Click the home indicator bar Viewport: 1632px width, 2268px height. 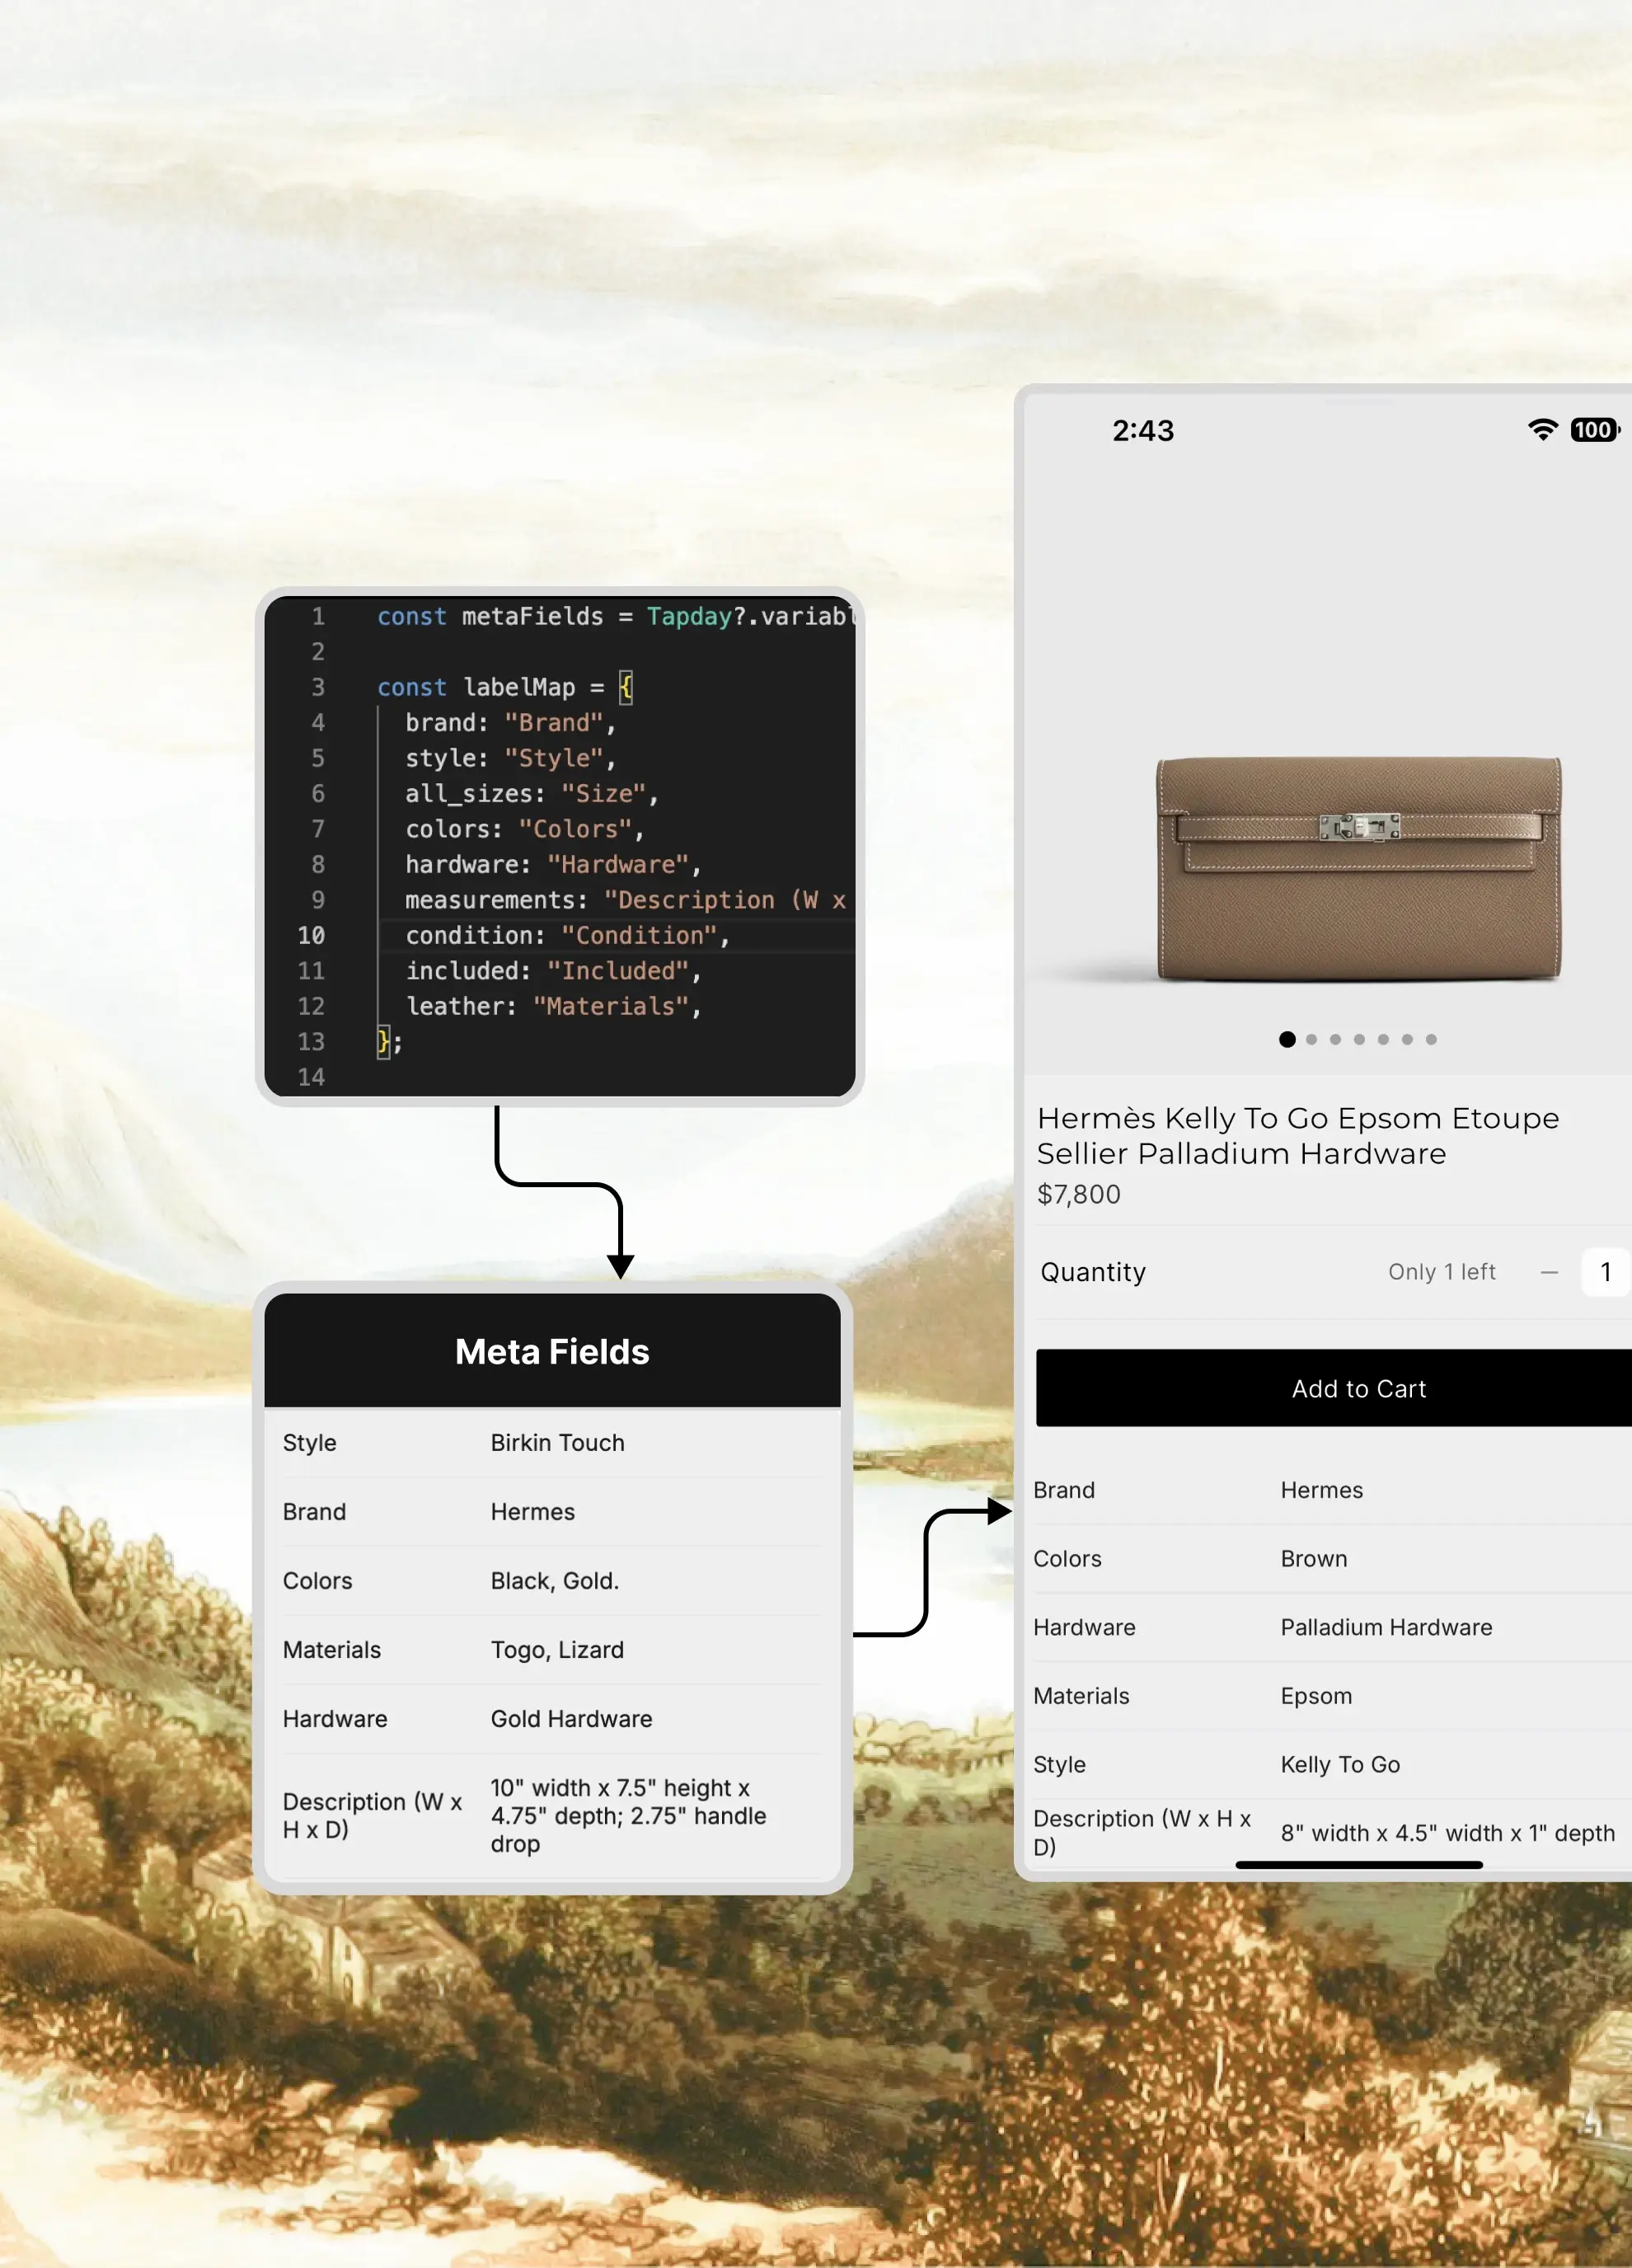coord(1358,1865)
